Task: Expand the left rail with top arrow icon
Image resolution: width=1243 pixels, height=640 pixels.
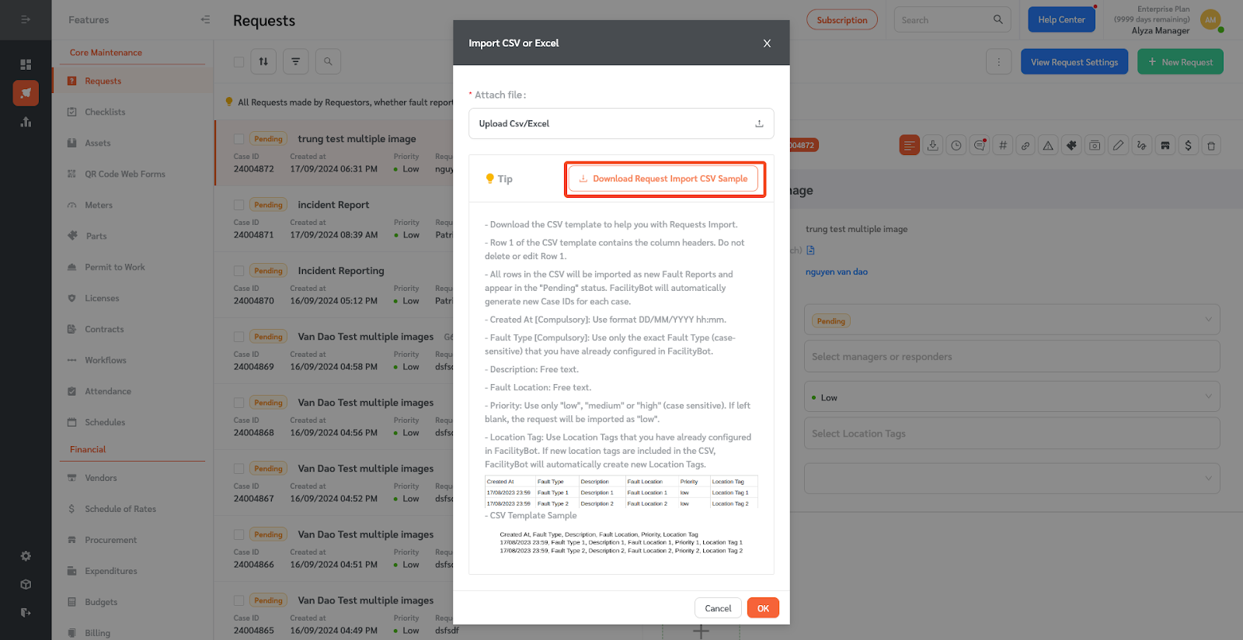Action: tap(26, 19)
